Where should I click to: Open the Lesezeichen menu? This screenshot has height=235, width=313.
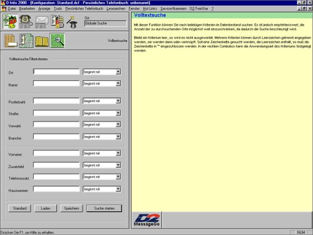click(116, 9)
